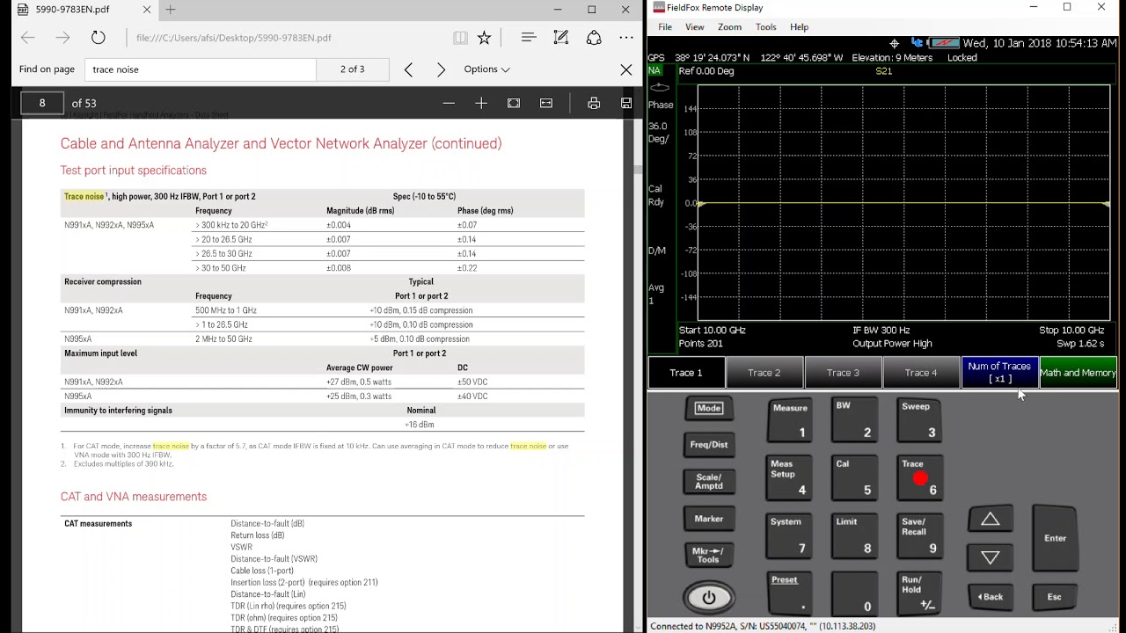Add page to favorites with star icon
The image size is (1126, 633).
point(484,38)
